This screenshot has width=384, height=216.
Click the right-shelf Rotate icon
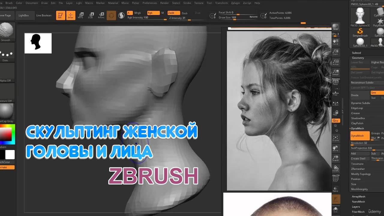[x=335, y=168]
